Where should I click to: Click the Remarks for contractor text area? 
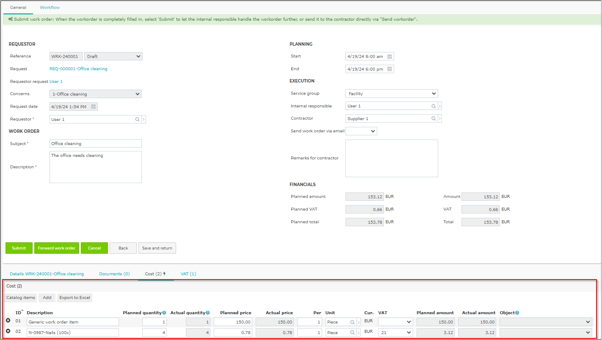pos(392,158)
